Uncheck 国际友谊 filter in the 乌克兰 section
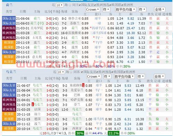This screenshot has height=136, width=173. click(x=82, y=72)
